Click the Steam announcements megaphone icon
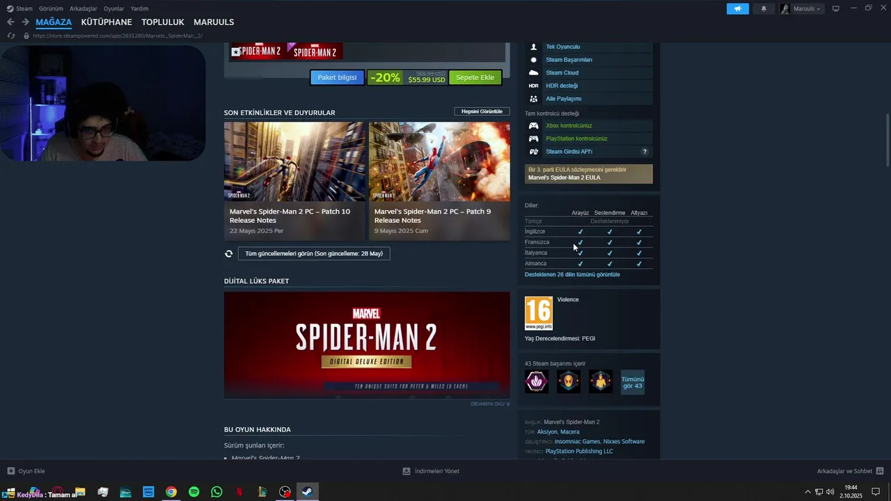The height and width of the screenshot is (501, 891). (x=737, y=8)
